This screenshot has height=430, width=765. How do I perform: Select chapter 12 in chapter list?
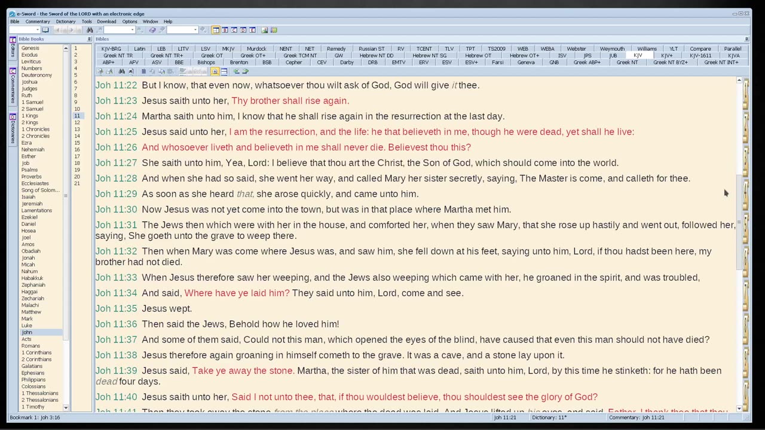click(77, 122)
